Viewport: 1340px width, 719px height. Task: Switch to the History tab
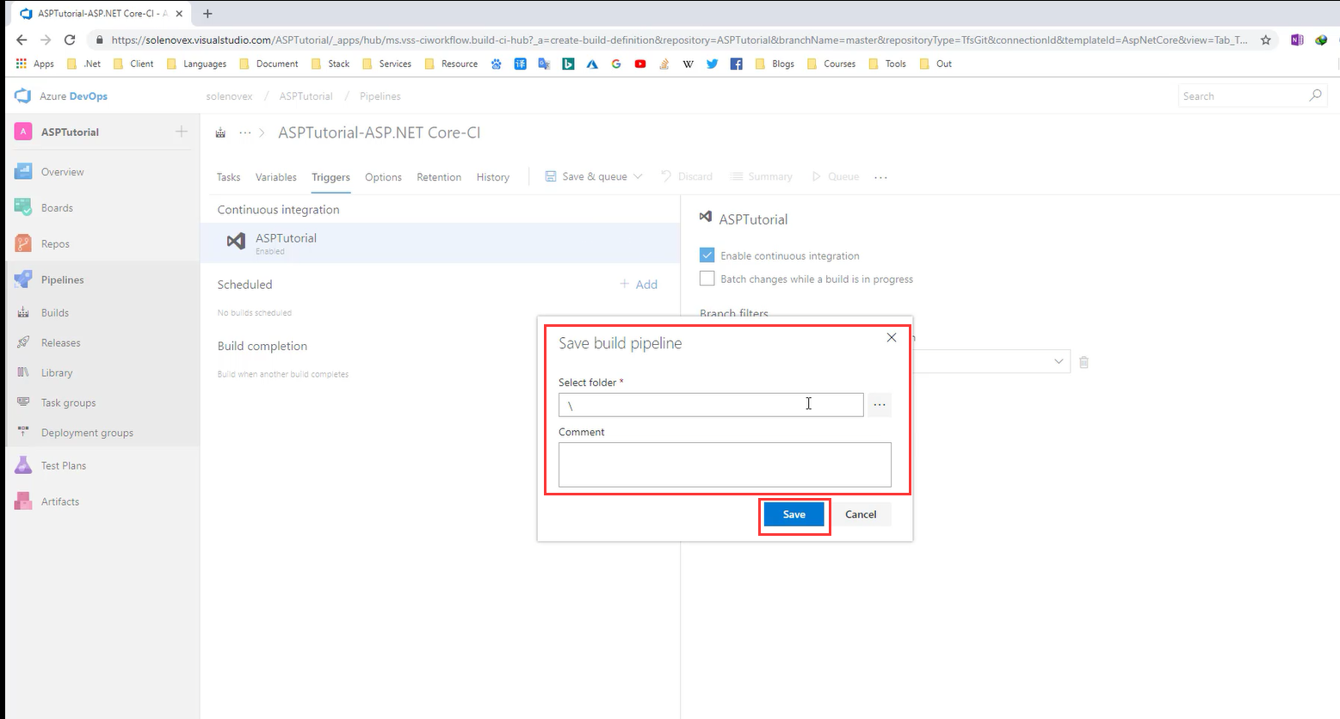(x=493, y=177)
